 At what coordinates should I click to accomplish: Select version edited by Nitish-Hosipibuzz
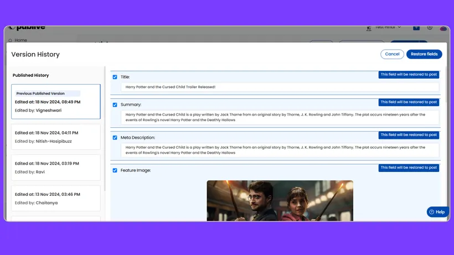56,137
